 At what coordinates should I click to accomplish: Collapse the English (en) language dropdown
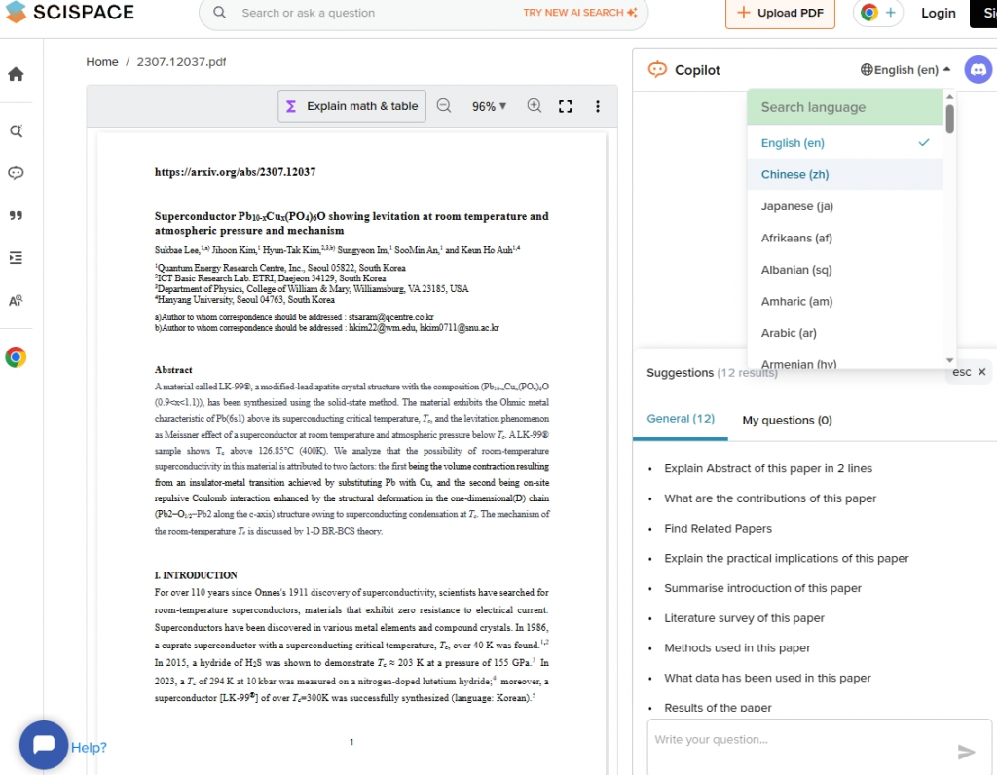tap(905, 70)
